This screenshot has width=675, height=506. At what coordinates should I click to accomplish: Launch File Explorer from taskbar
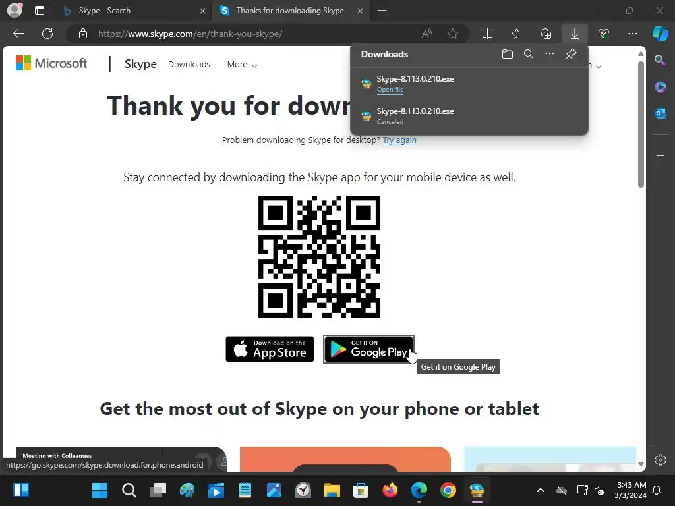pos(332,490)
